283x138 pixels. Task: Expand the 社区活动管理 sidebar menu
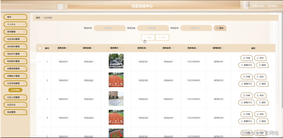[x=15, y=39]
